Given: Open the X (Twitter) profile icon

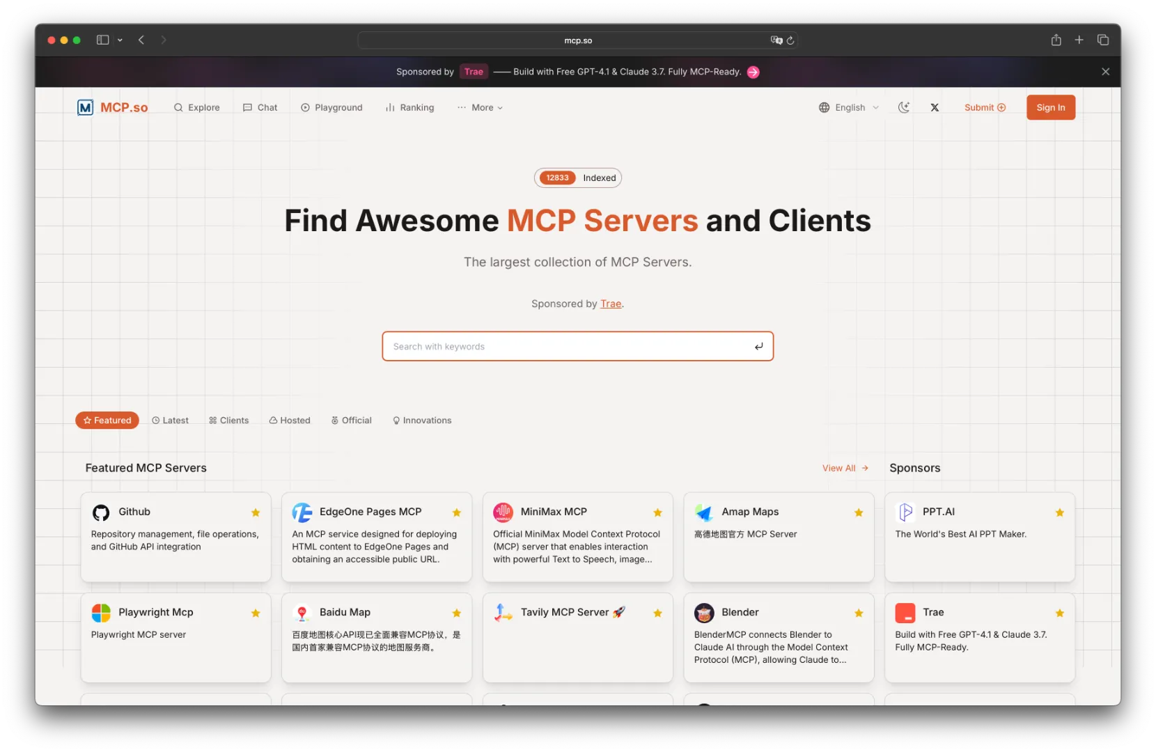Looking at the screenshot, I should 935,107.
